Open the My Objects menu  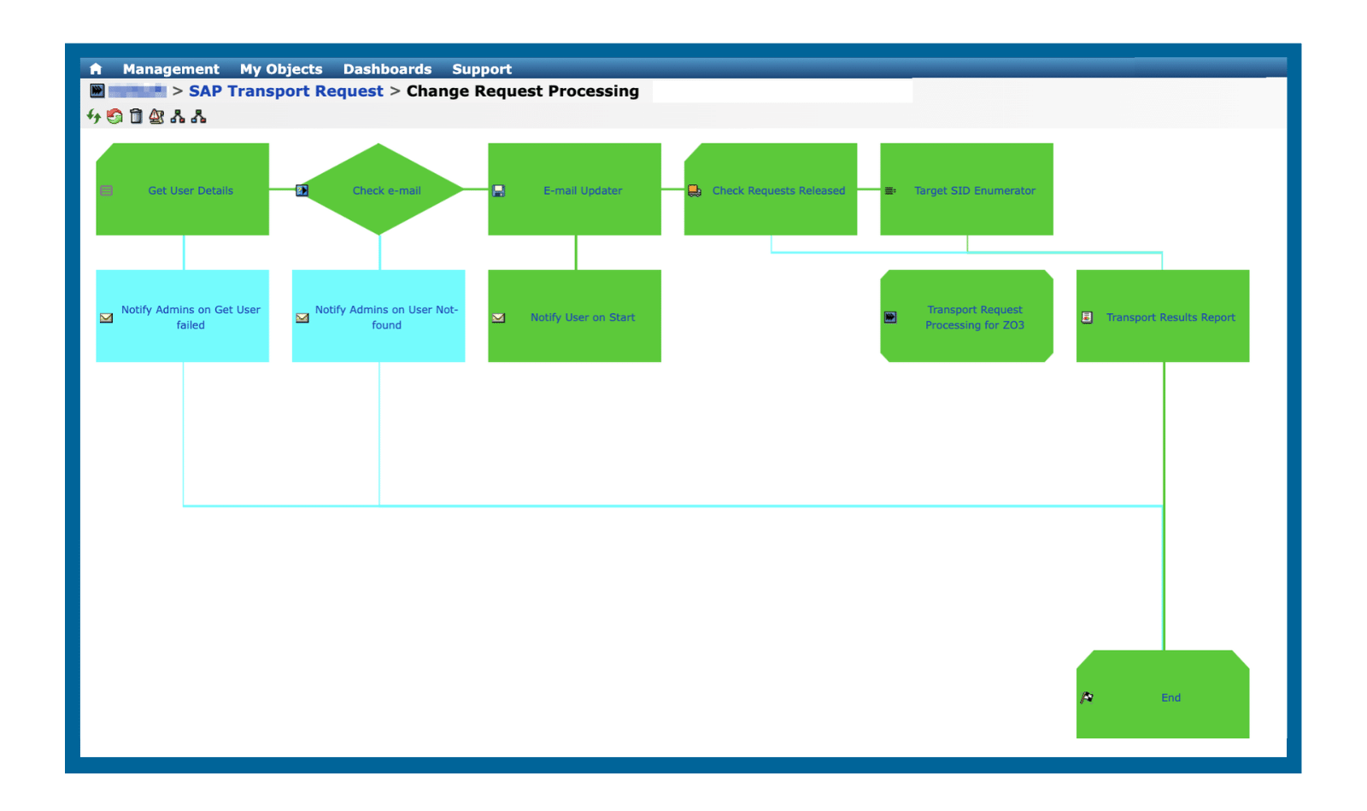282,68
